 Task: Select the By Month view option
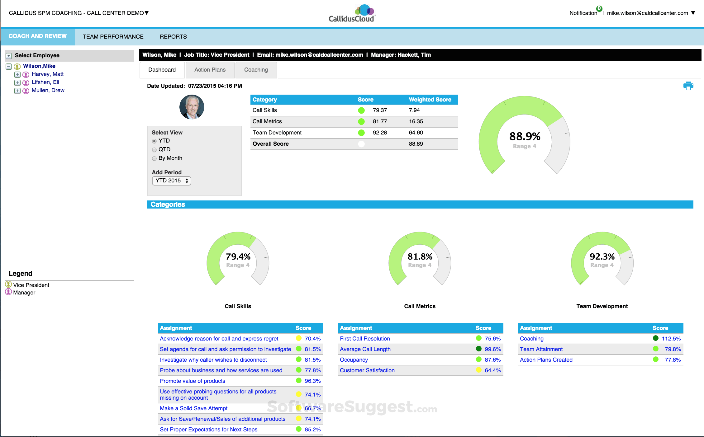[154, 158]
